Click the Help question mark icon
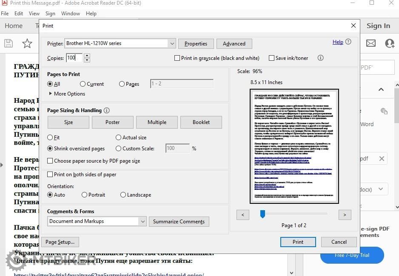This screenshot has width=399, height=276. 348,42
